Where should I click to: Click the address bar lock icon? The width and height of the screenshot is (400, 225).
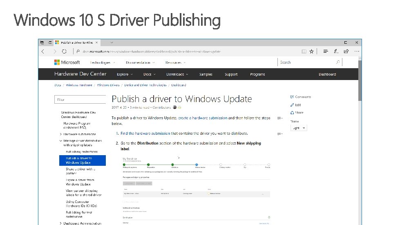coord(78,51)
